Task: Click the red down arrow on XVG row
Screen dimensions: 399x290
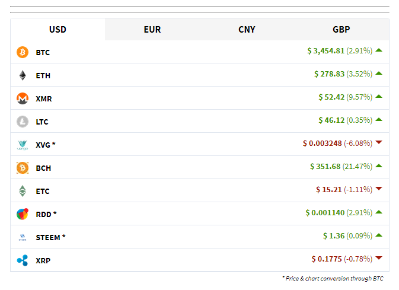Action: (379, 142)
